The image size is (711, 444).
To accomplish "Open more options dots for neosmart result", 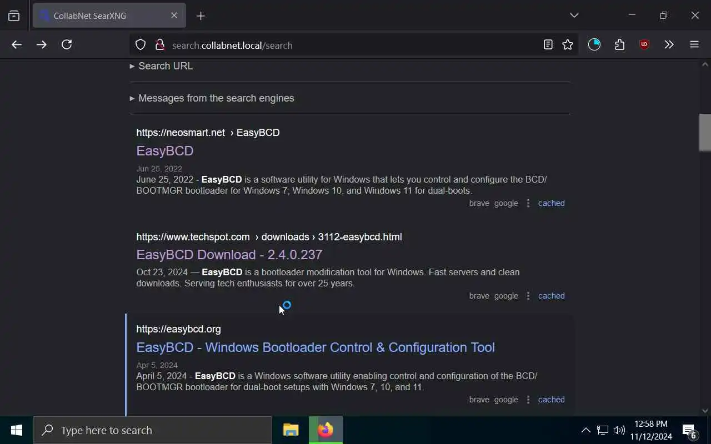I will (x=528, y=203).
